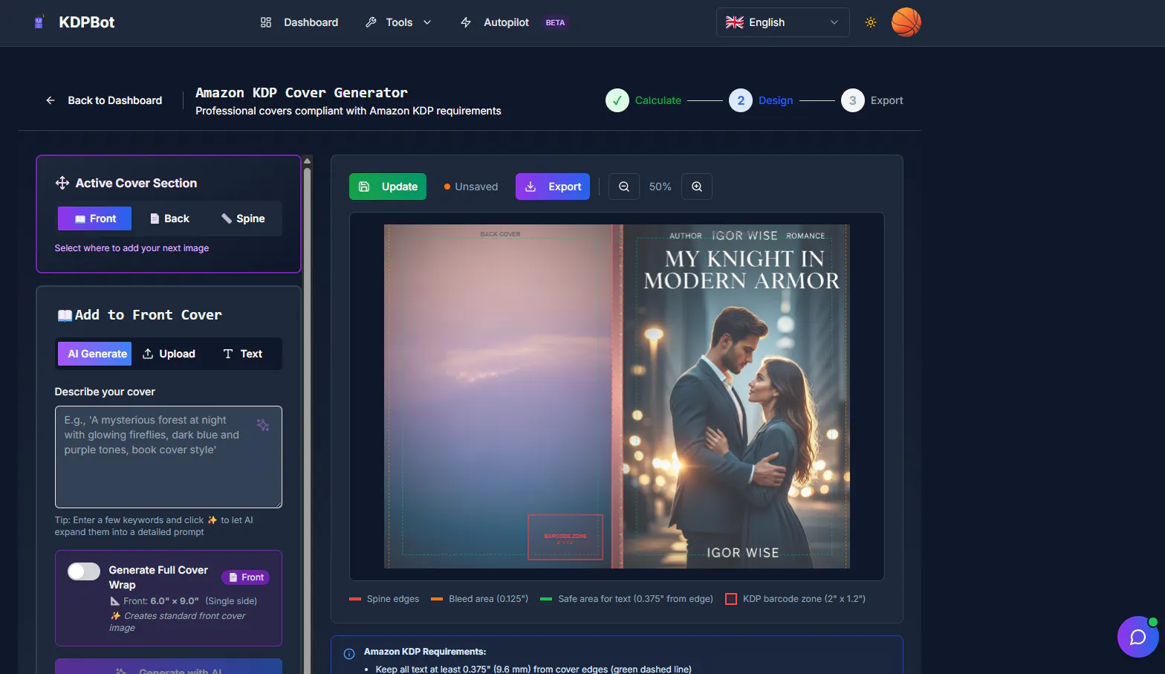This screenshot has height=674, width=1165.
Task: Click the AI sparkle expand-prompt icon
Action: 263,425
